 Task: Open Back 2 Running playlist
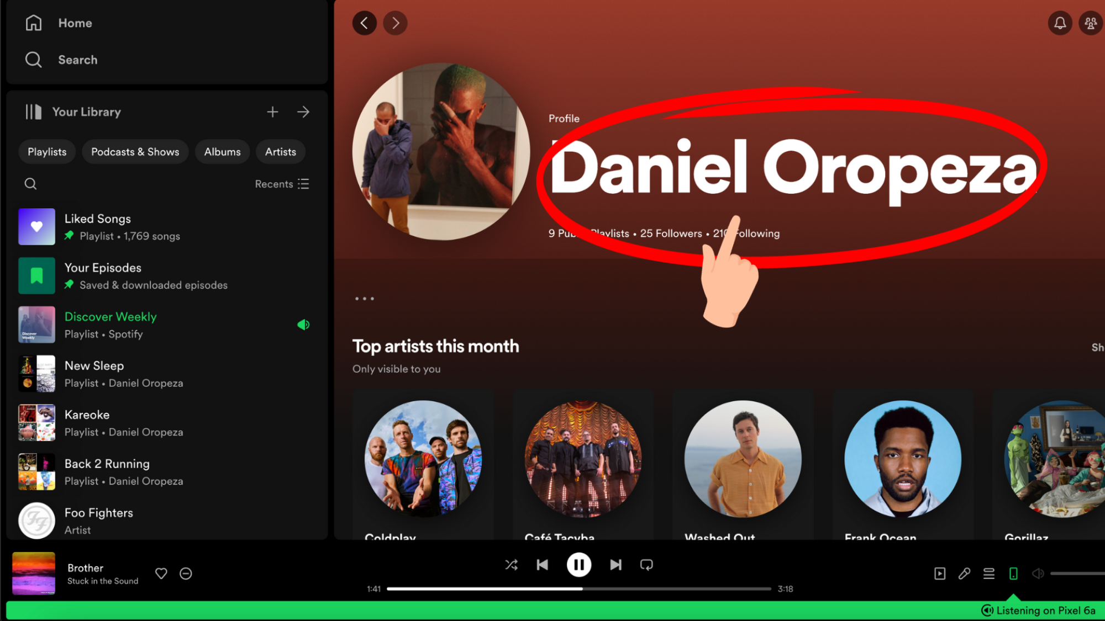tap(167, 472)
